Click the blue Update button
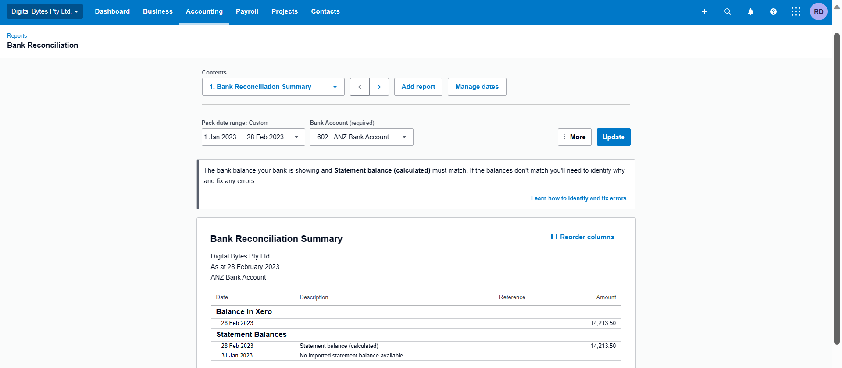The image size is (842, 368). [x=614, y=137]
